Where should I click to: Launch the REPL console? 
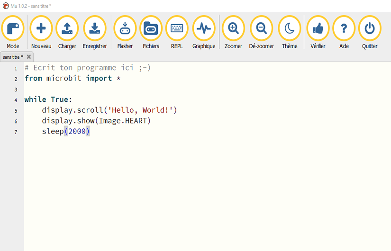click(x=177, y=28)
